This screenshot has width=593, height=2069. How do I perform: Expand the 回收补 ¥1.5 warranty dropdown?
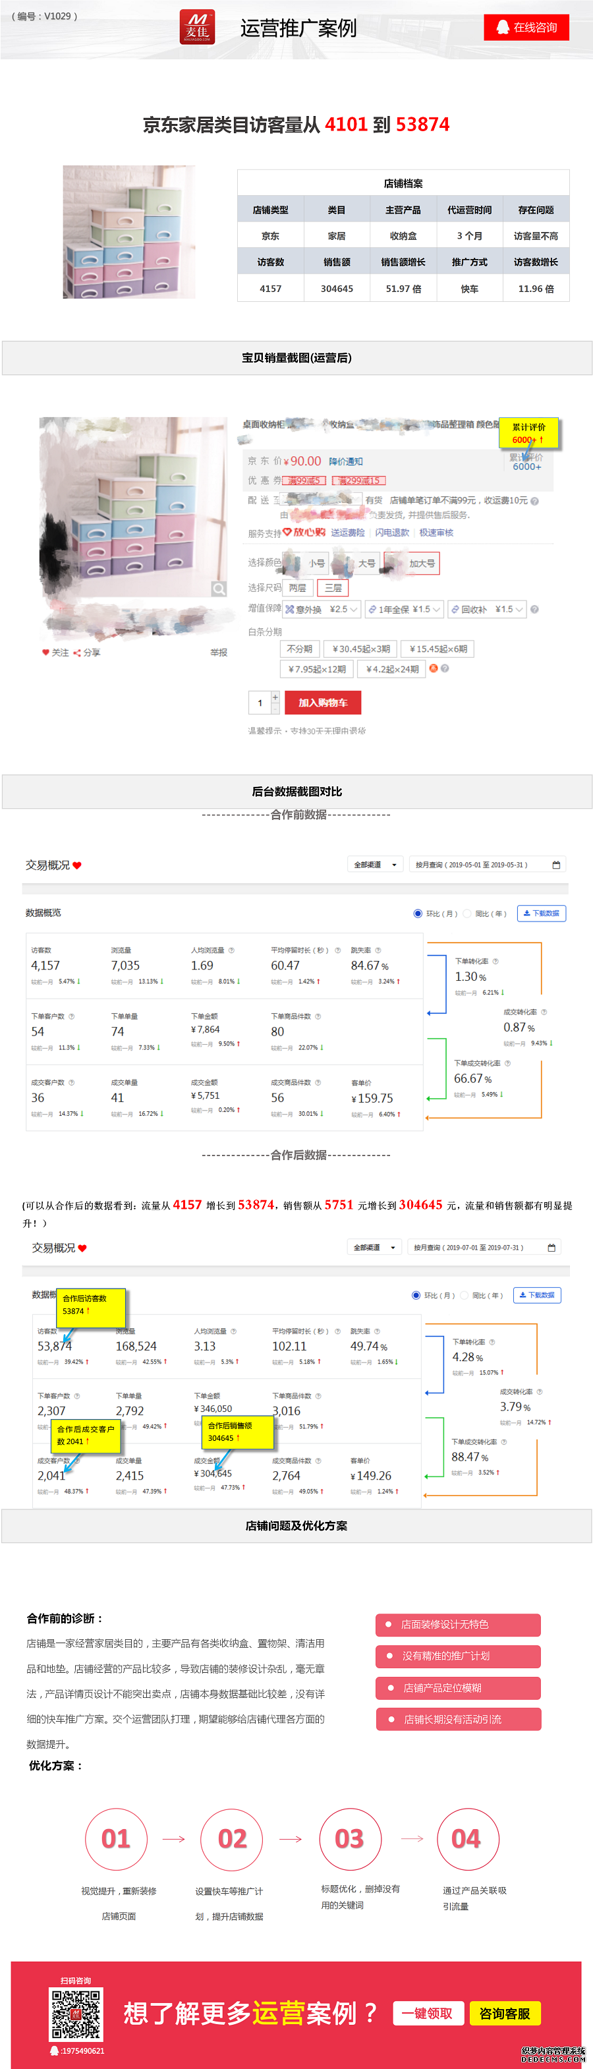486,610
